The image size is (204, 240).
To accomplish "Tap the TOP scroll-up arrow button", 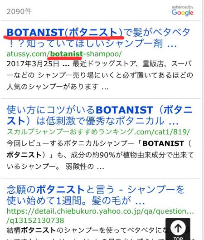I will [x=178, y=229].
